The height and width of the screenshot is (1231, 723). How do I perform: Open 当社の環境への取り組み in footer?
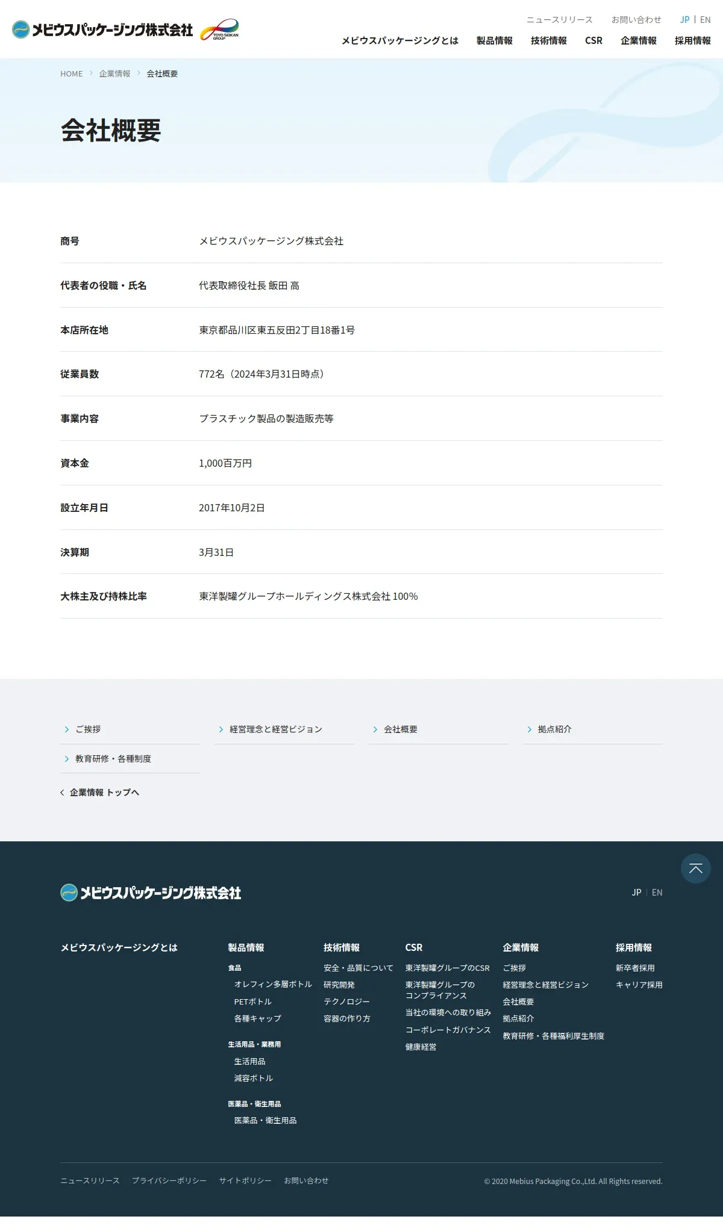448,1012
